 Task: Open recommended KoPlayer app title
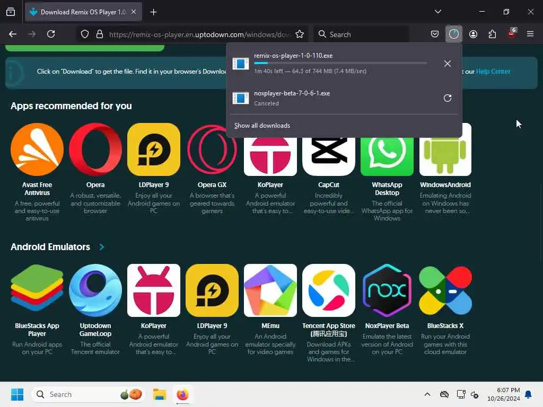270,185
